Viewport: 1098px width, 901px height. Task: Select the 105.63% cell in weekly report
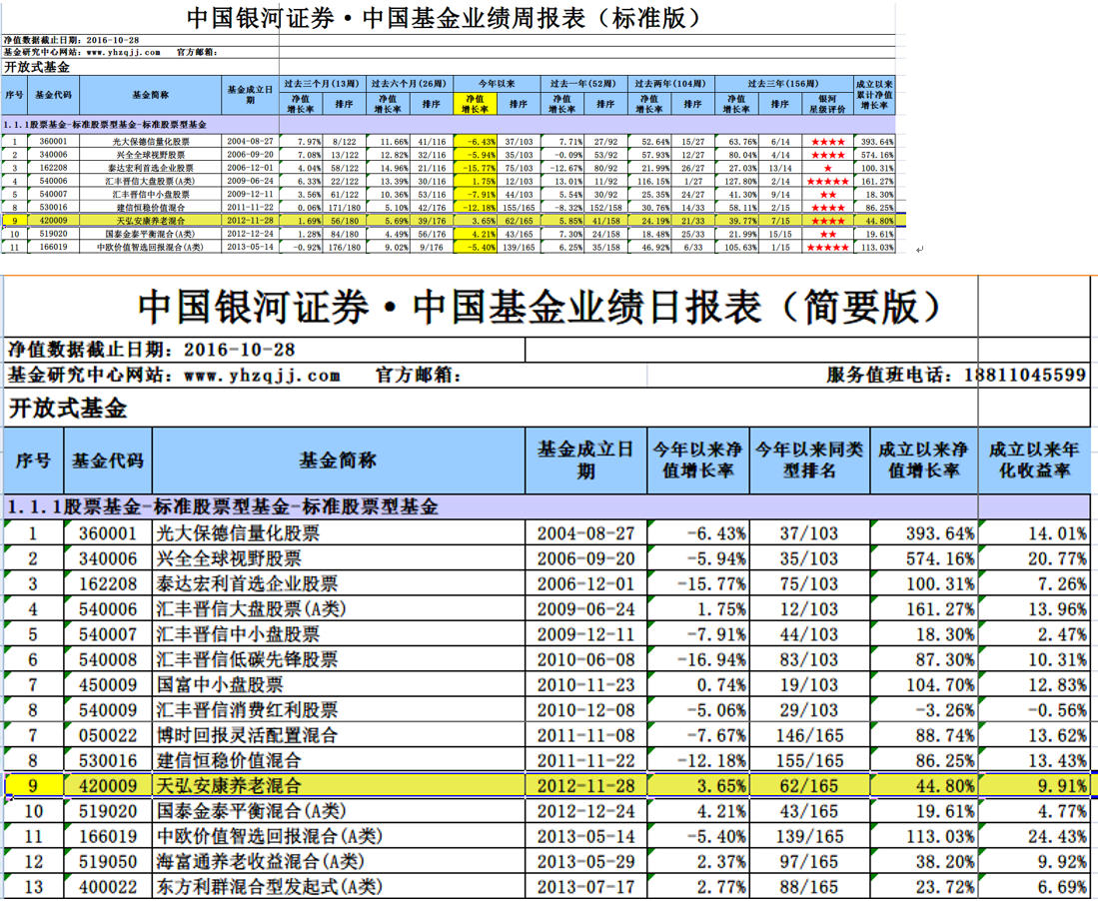click(736, 247)
